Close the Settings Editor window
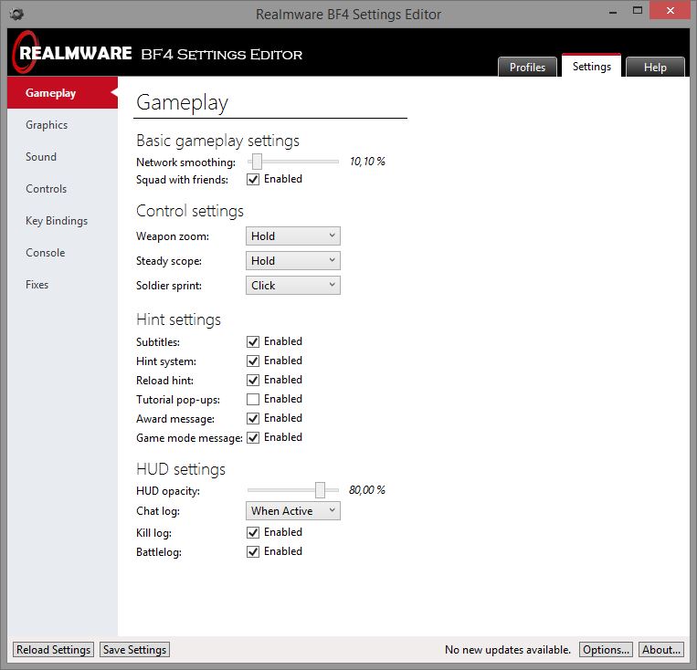Image resolution: width=697 pixels, height=670 pixels. (670, 10)
